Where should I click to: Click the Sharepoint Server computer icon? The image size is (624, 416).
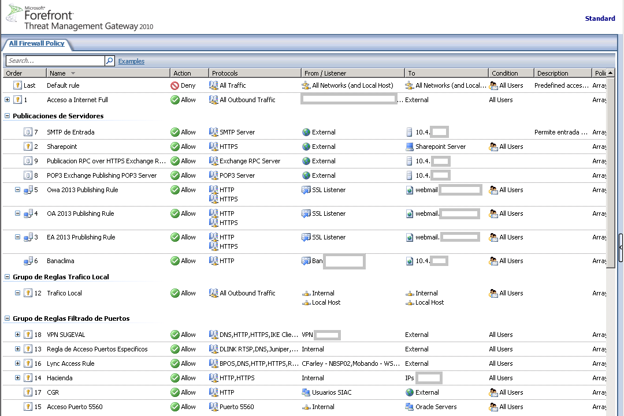pos(410,147)
